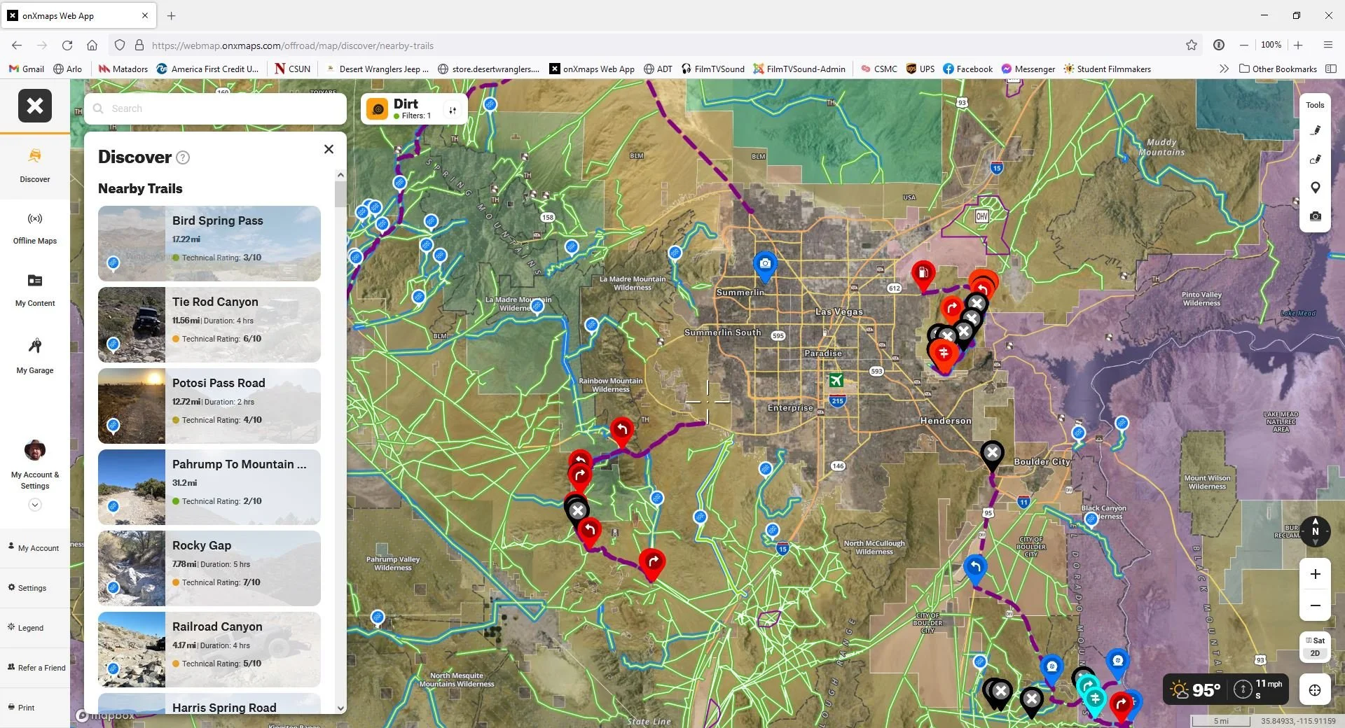Viewport: 1345px width, 728px height.
Task: Click the OHV area label on map
Action: coord(982,217)
